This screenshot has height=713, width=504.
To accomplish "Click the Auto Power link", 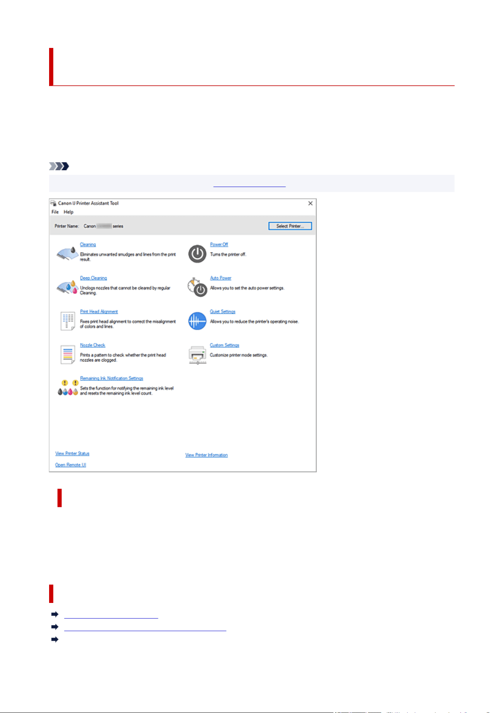I will point(221,278).
